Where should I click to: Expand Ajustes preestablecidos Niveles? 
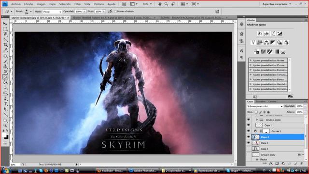point(251,60)
